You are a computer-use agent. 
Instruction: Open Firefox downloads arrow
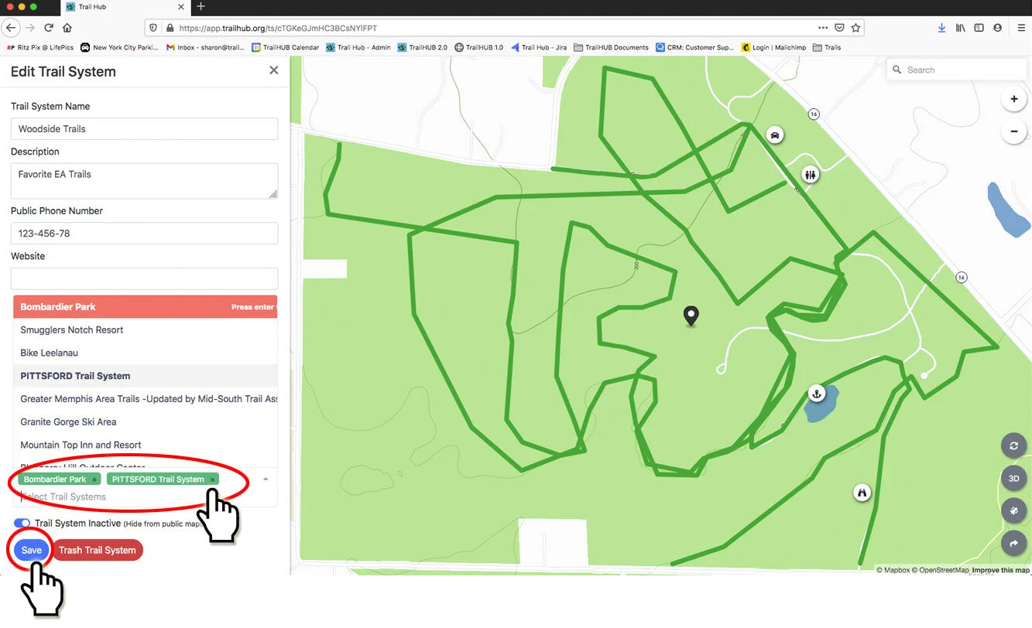[941, 28]
